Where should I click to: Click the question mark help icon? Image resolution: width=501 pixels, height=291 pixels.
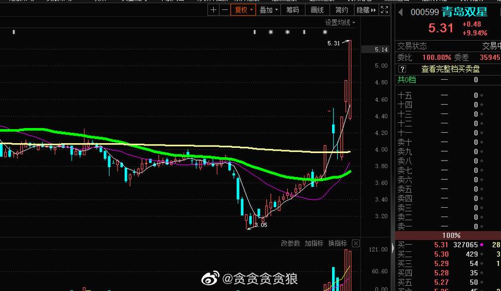coord(402,69)
